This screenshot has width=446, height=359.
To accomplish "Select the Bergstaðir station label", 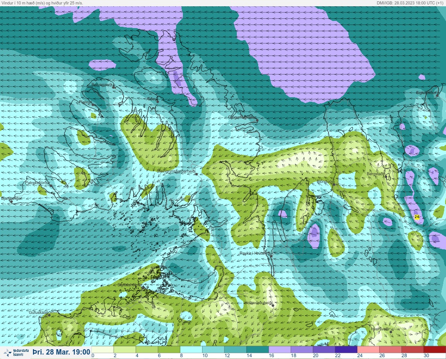I will pyautogui.click(x=376, y=173).
